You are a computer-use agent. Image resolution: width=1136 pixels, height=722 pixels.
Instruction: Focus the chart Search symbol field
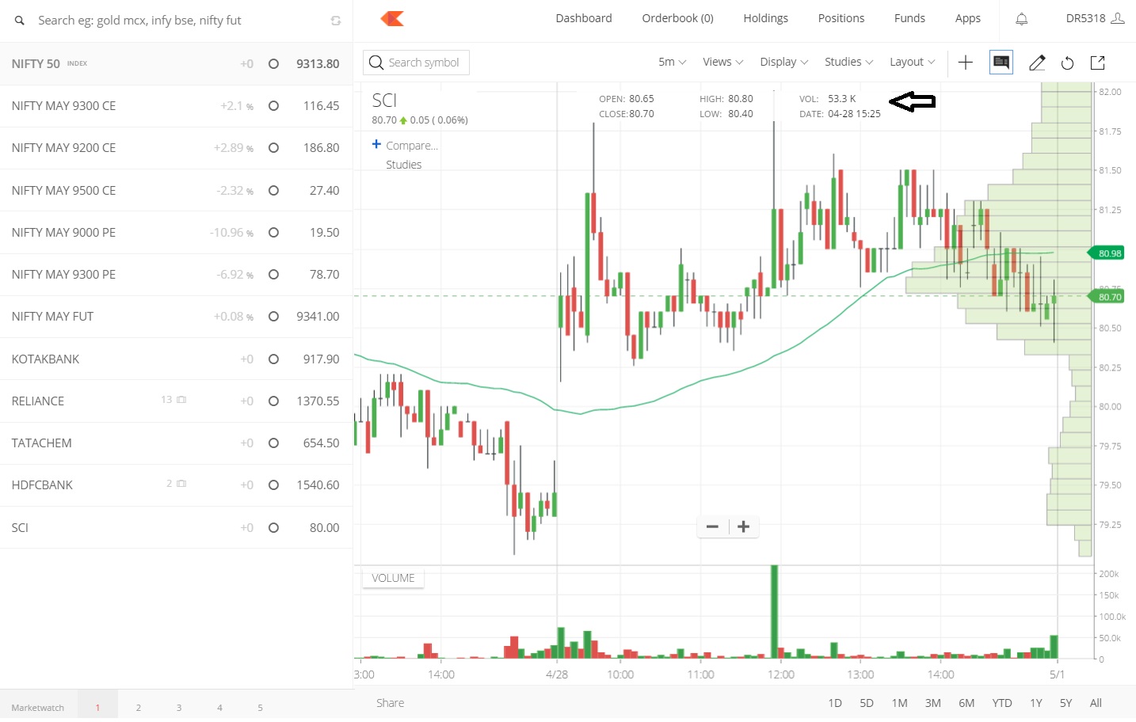pyautogui.click(x=416, y=63)
